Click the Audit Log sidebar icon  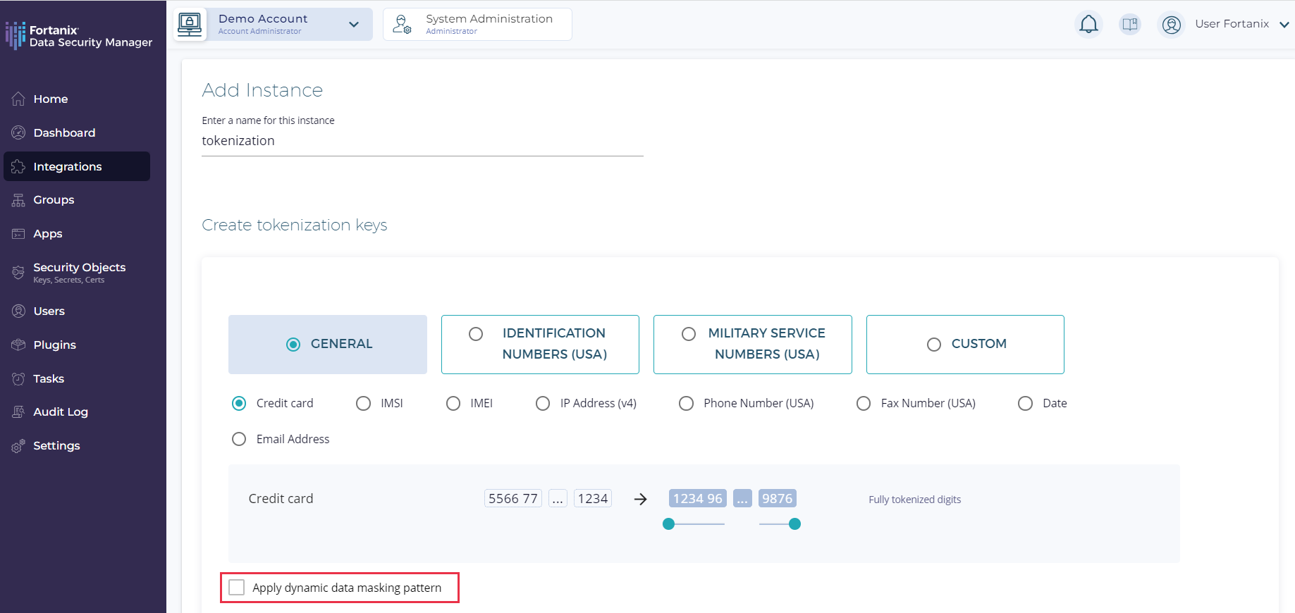[x=18, y=412]
